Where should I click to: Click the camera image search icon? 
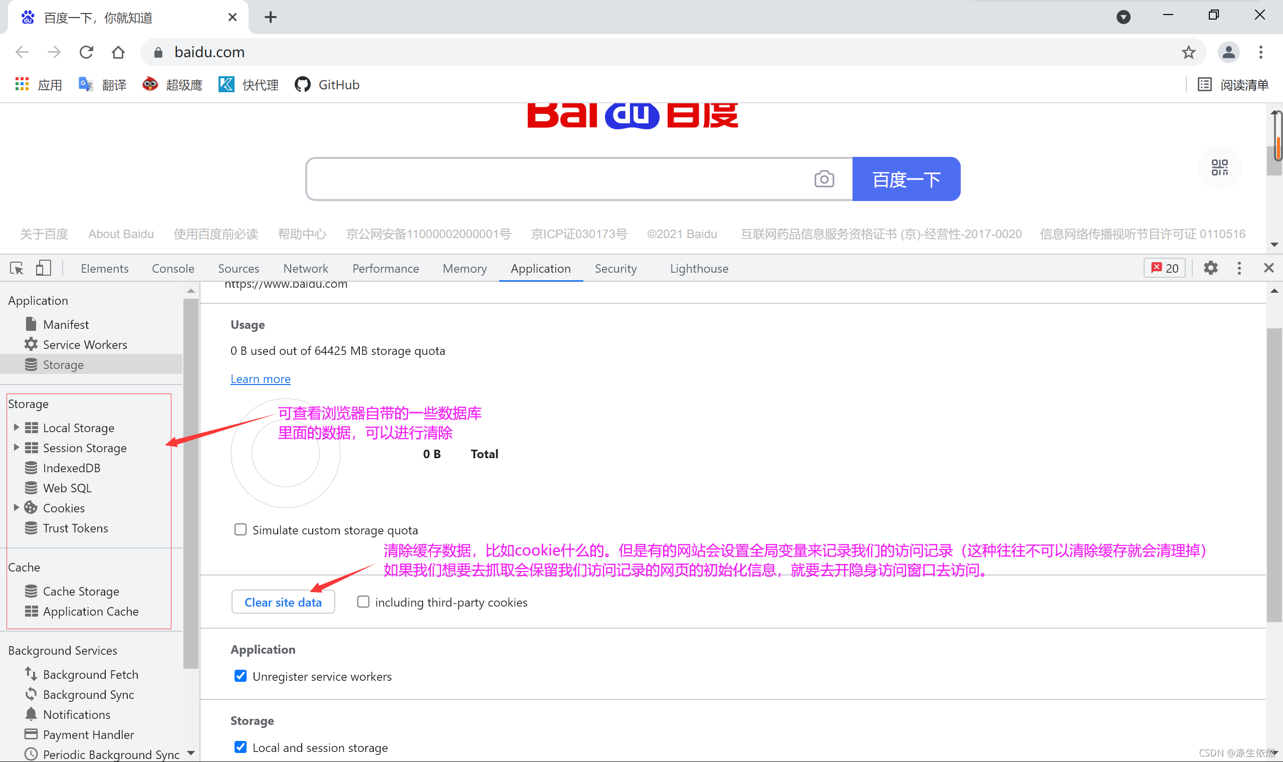click(x=824, y=178)
